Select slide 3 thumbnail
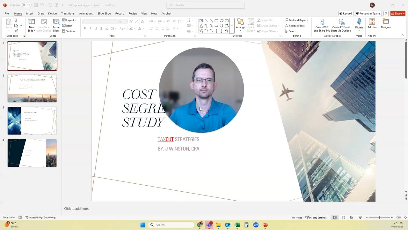408x230 pixels. (32, 121)
